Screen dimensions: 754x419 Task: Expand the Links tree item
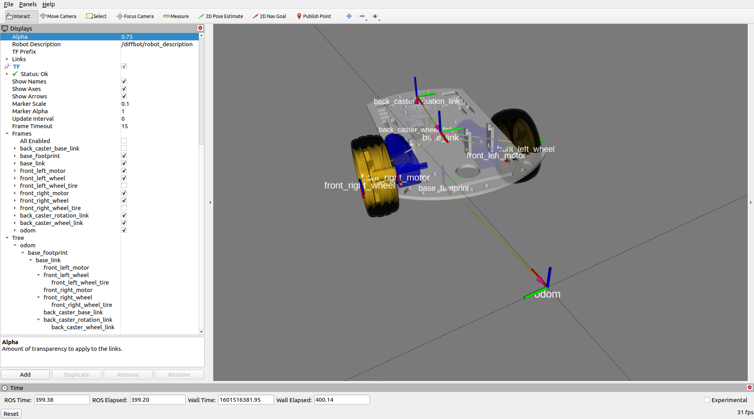click(x=7, y=59)
